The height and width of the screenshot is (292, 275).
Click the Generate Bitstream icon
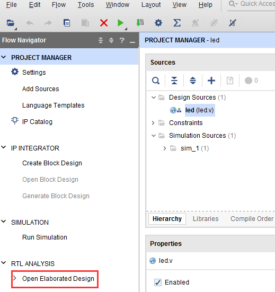140,23
